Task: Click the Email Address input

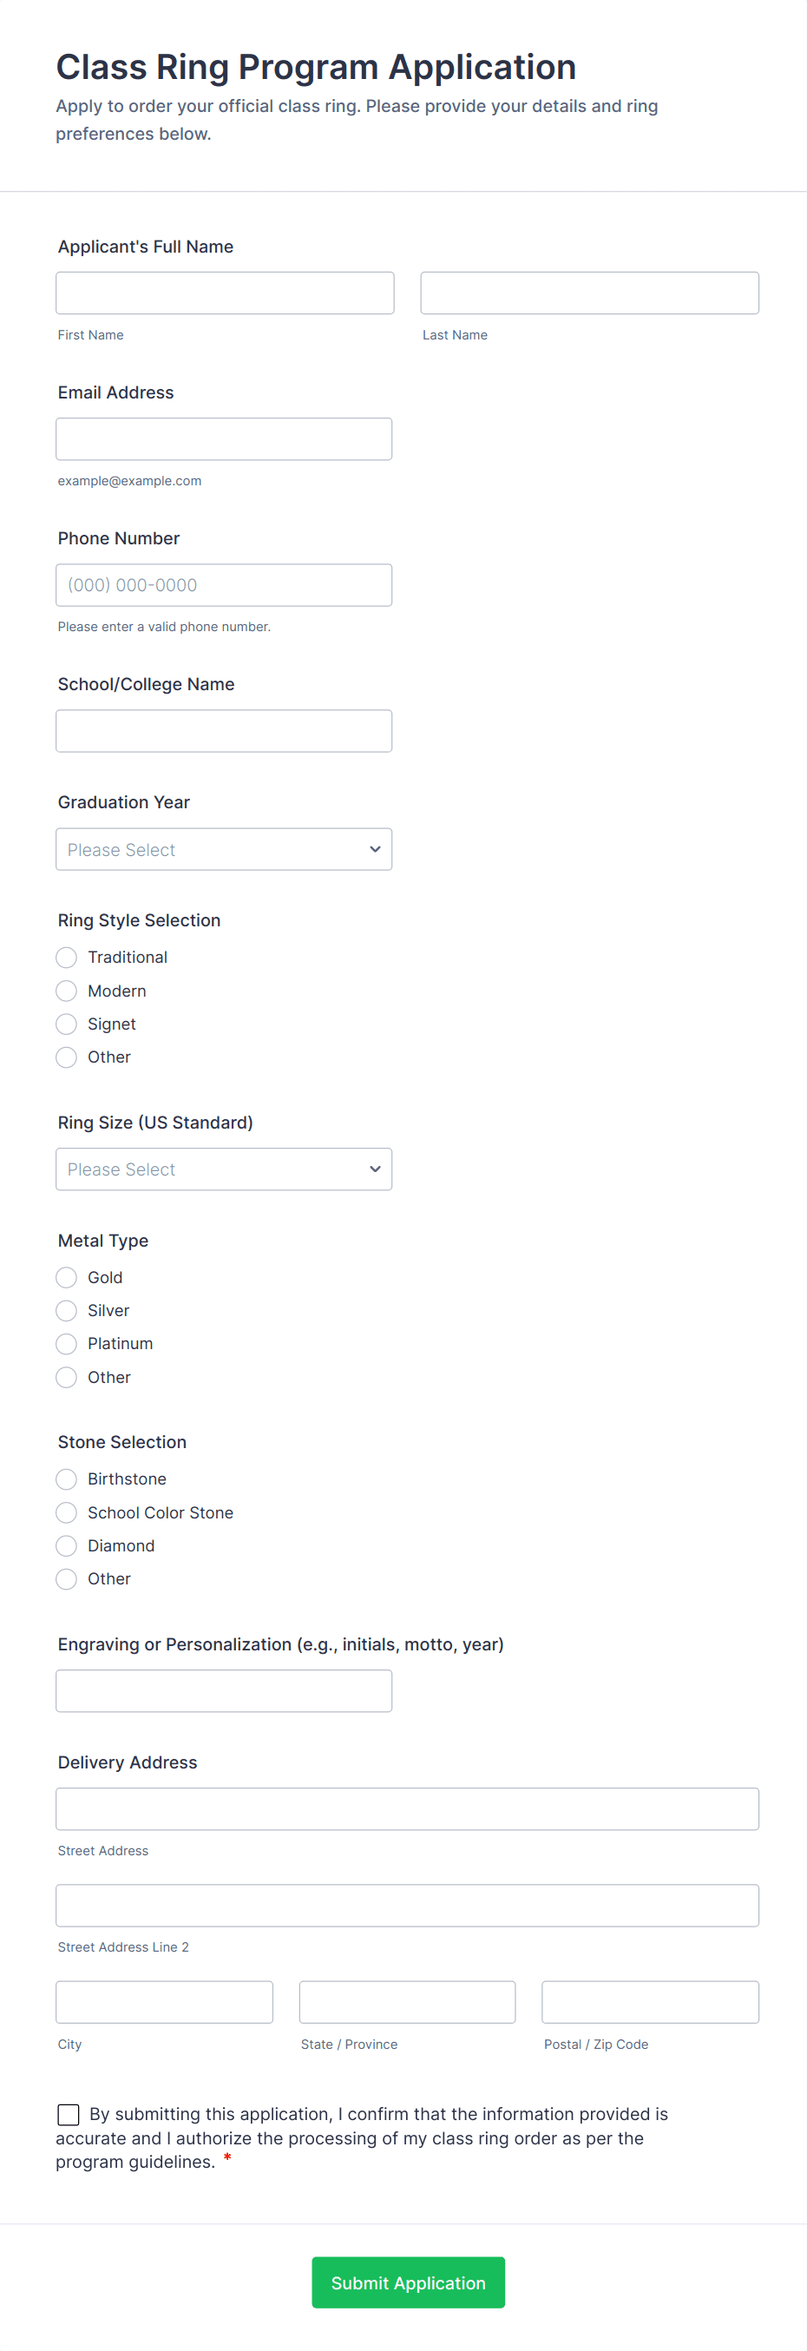Action: coord(223,439)
